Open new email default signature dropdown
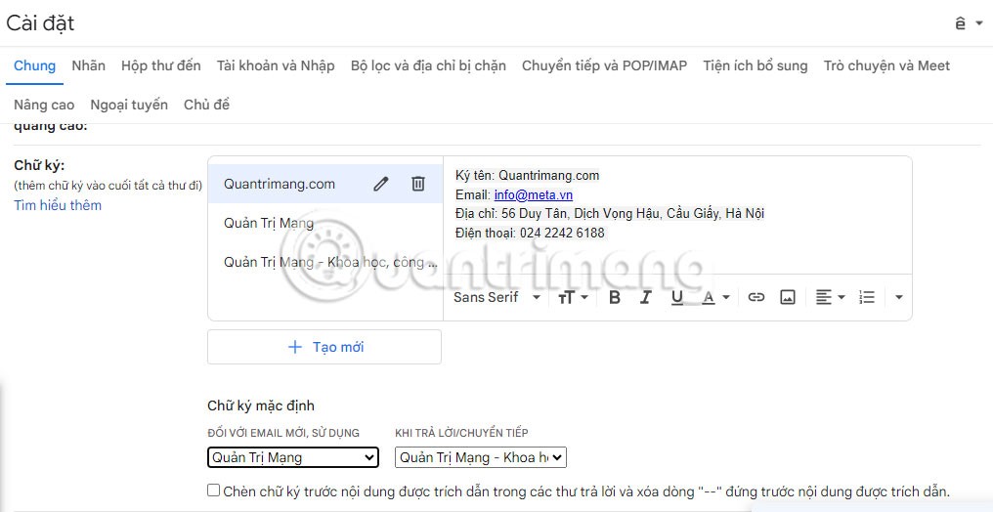 pyautogui.click(x=293, y=457)
